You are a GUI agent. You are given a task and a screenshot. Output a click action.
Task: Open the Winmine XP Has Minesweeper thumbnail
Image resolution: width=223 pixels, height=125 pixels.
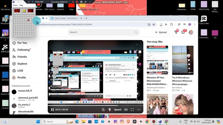click(x=157, y=60)
